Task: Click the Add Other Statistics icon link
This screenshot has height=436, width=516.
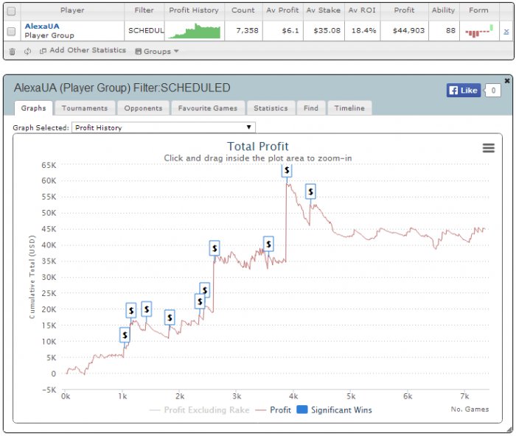Action: coord(83,50)
